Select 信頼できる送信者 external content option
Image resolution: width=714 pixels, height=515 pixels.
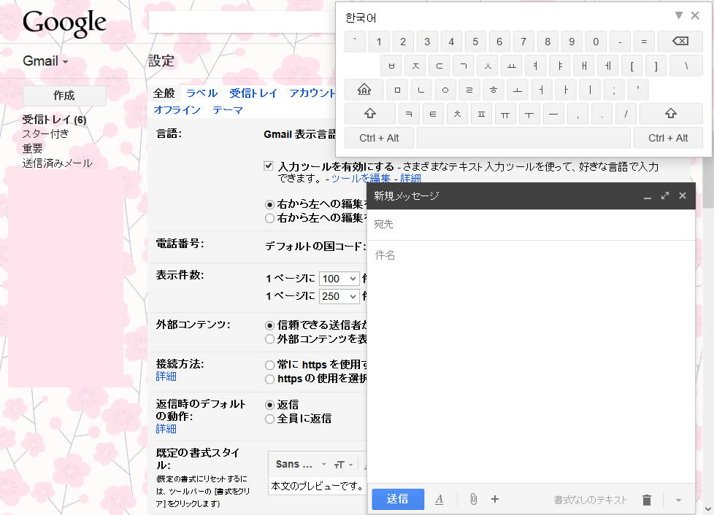(x=269, y=325)
